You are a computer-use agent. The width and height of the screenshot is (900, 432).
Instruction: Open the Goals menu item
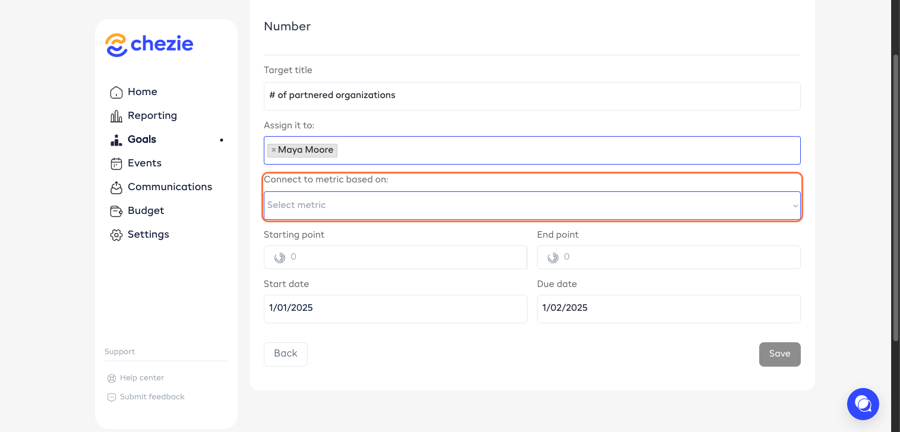[x=142, y=140]
